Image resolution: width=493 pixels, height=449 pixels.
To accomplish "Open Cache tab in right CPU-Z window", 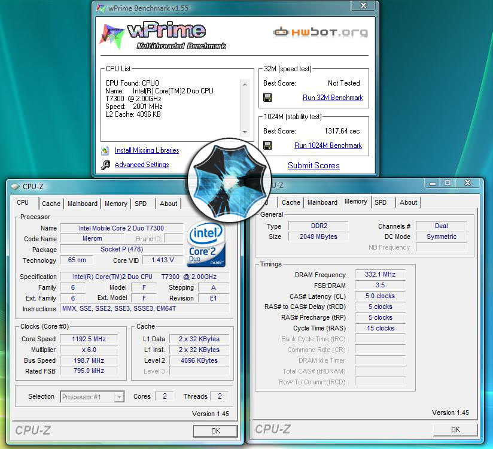I will (x=291, y=202).
